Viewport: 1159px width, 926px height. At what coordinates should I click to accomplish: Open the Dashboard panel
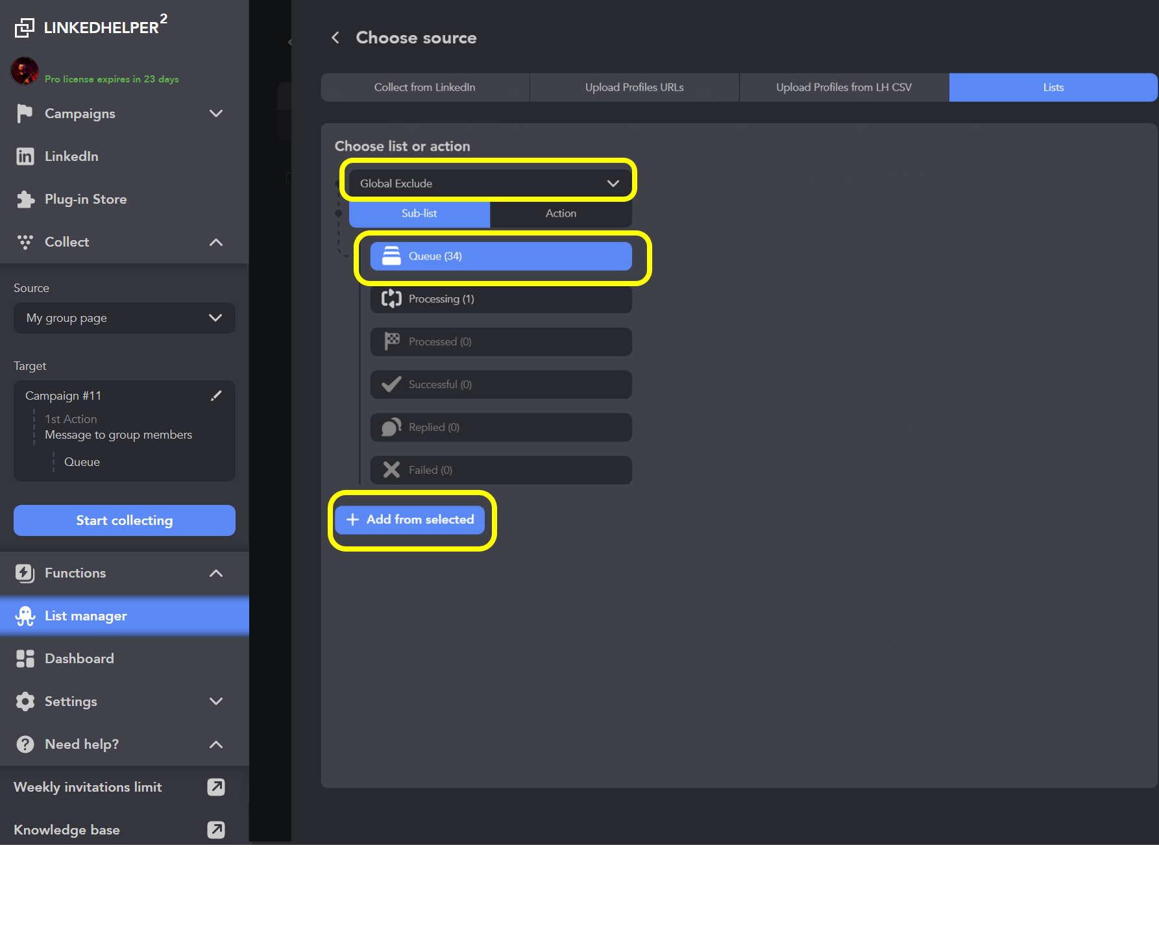point(25,658)
